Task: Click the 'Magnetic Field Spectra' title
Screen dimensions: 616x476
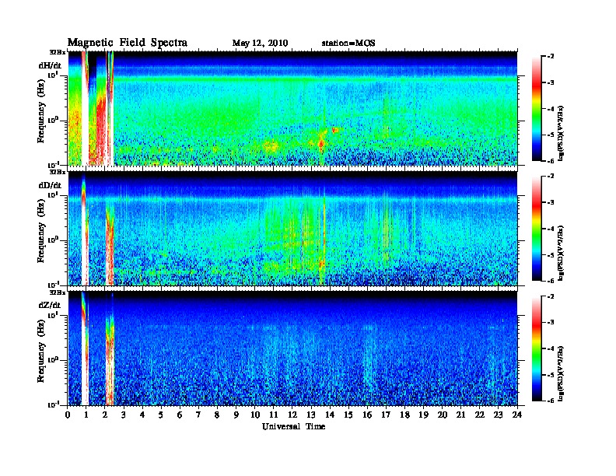Action: tap(128, 43)
